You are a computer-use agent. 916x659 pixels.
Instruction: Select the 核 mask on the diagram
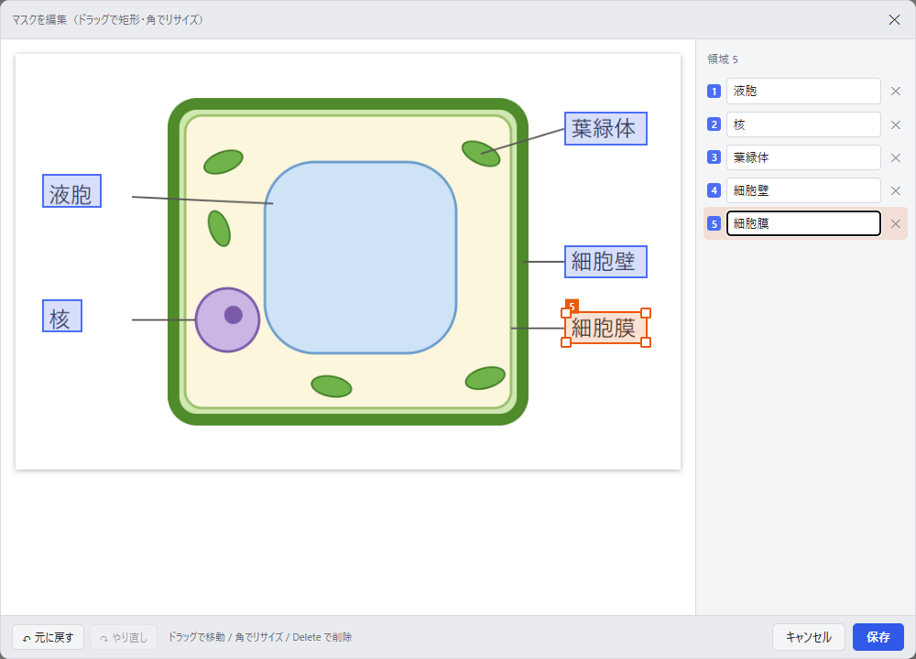pos(62,316)
